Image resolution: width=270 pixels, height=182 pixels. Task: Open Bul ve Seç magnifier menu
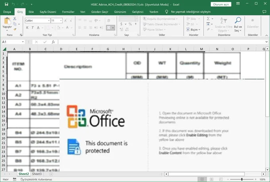[238, 25]
